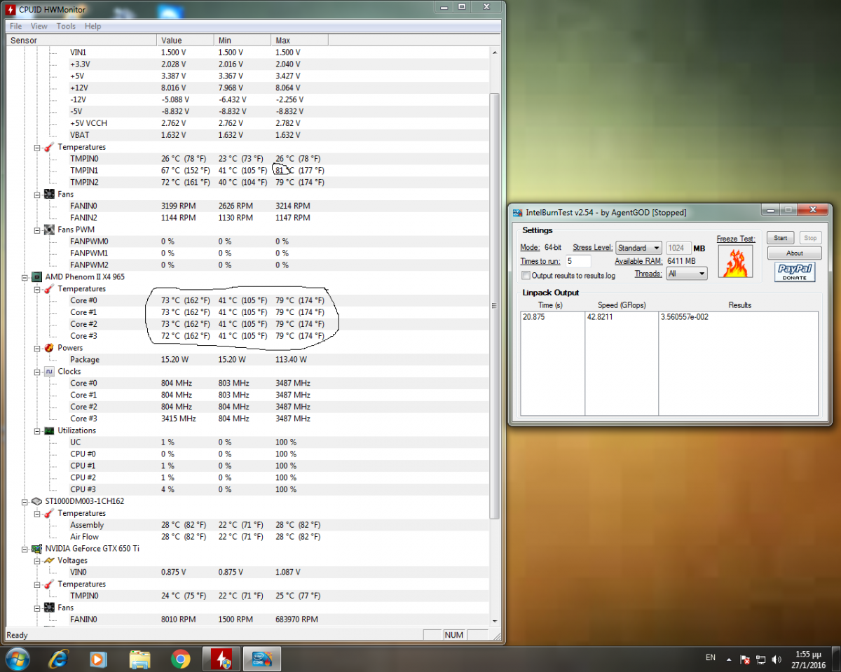This screenshot has width=841, height=672.
Task: Select the Core #3 row showing 72 °C
Action: 248,336
